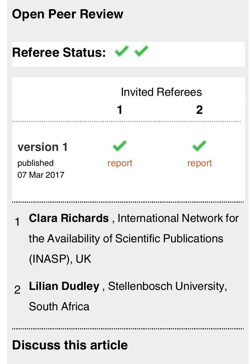Screen dimensions: 251x364
Task: Open the report link under referee 1
Action: coord(120,163)
